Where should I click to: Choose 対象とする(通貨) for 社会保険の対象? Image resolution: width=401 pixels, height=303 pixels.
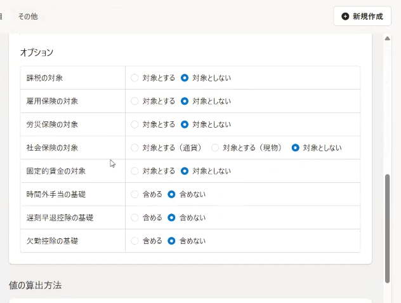coord(135,148)
